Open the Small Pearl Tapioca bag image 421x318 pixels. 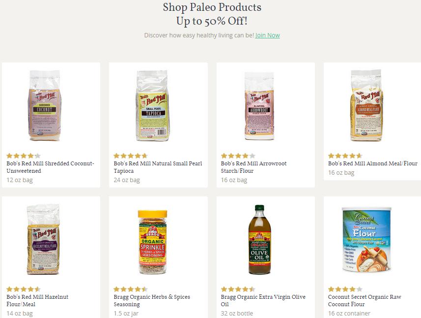click(x=152, y=105)
